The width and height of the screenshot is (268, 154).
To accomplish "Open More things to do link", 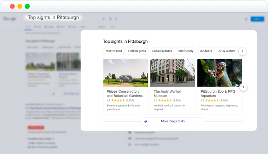I will pyautogui.click(x=173, y=121).
